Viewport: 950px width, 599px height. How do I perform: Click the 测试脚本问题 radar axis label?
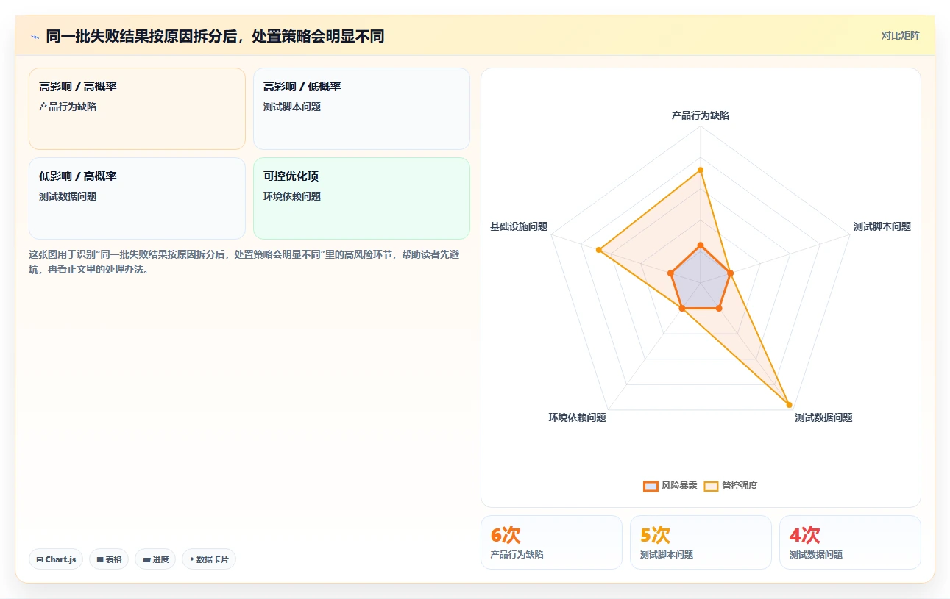tap(882, 226)
